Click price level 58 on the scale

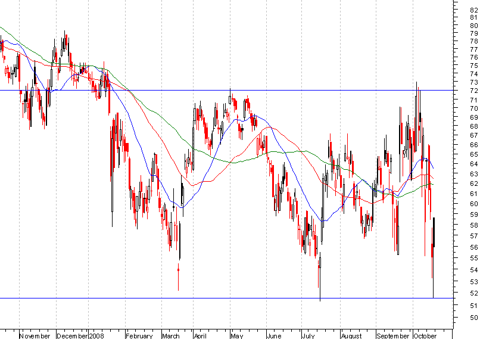474,225
